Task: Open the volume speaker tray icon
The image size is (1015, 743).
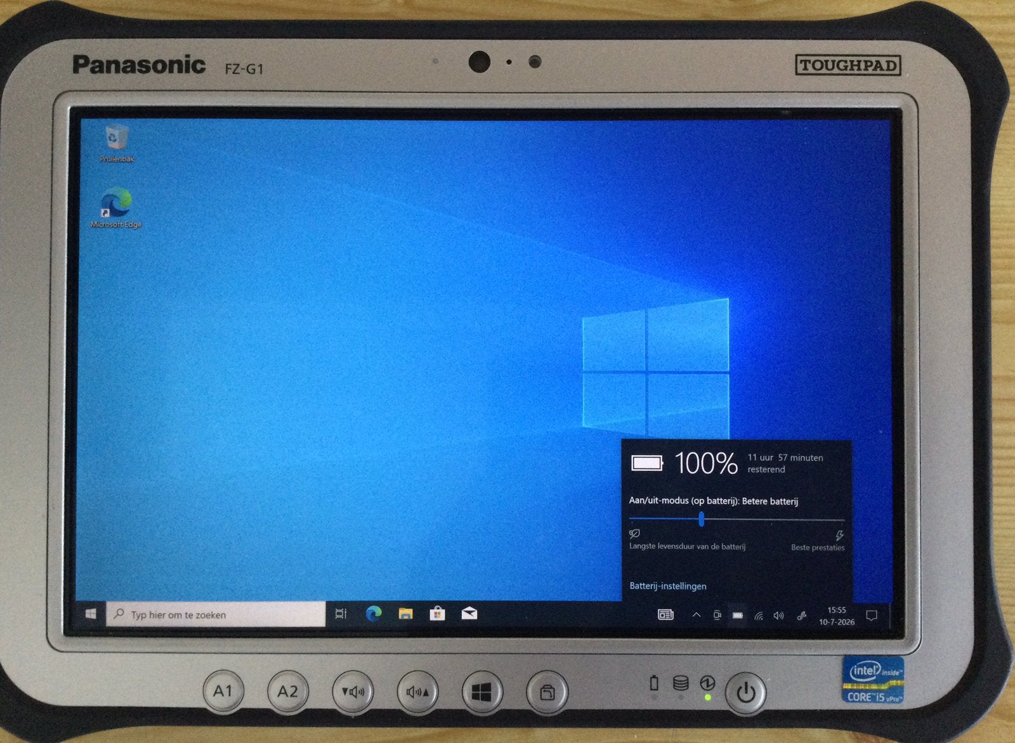Action: [x=778, y=616]
